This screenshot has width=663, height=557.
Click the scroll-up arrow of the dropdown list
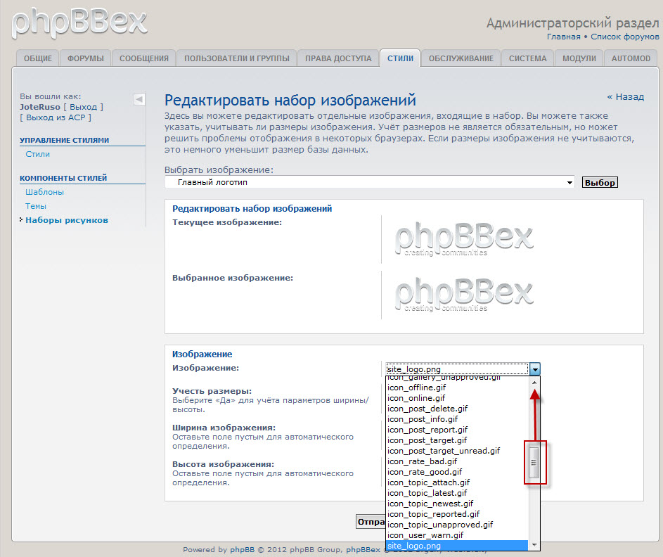[x=534, y=383]
